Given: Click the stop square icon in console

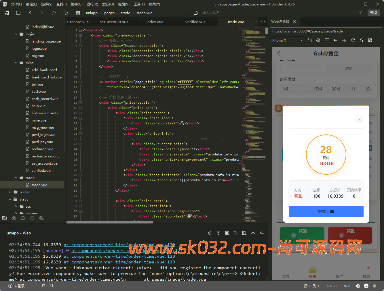Looking at the screenshot, I should [x=227, y=233].
